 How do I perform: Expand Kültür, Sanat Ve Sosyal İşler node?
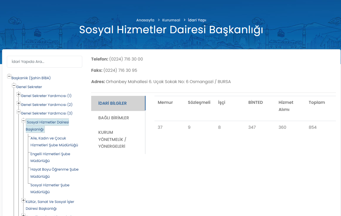tap(23, 200)
